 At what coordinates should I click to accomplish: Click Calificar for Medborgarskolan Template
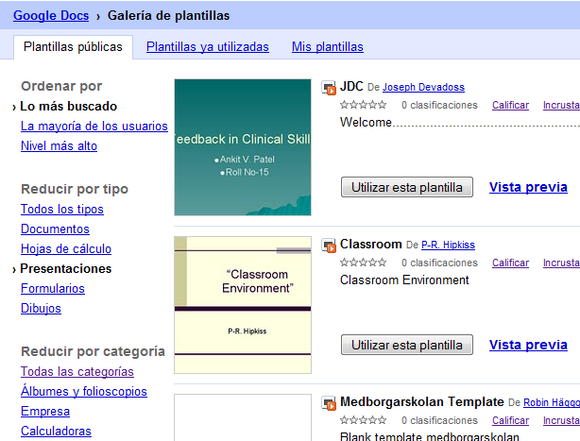click(x=510, y=420)
